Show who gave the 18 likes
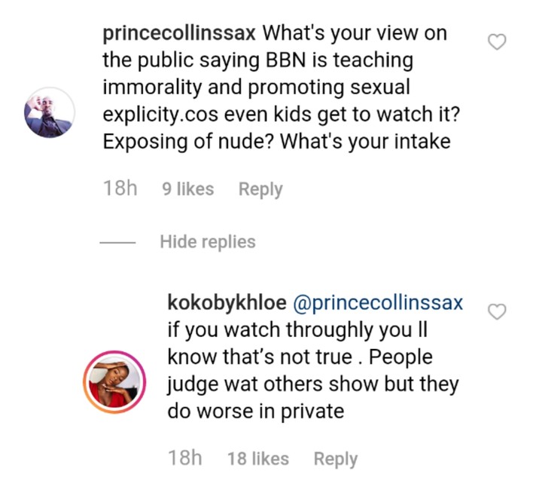The width and height of the screenshot is (542, 487). (257, 458)
